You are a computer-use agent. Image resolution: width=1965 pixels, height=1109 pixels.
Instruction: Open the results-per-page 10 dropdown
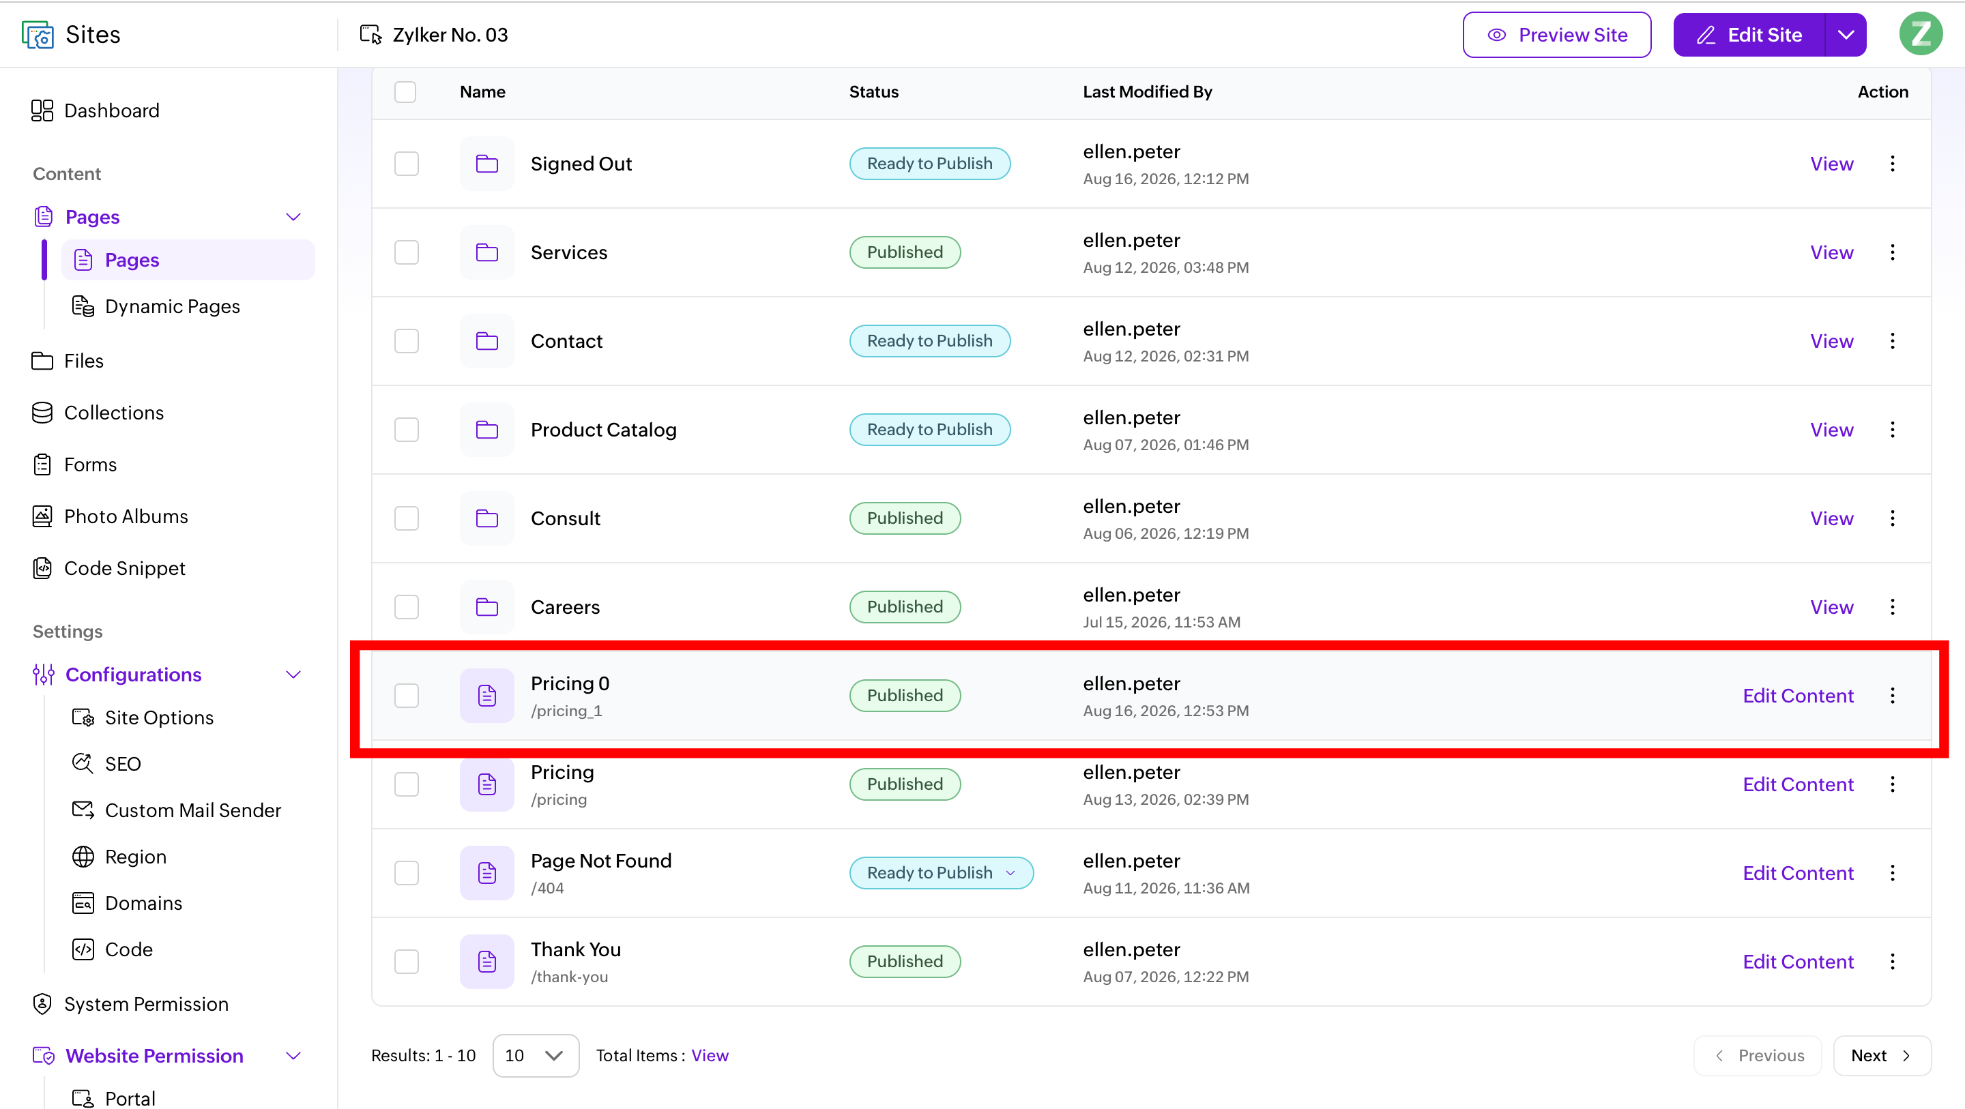pyautogui.click(x=536, y=1056)
